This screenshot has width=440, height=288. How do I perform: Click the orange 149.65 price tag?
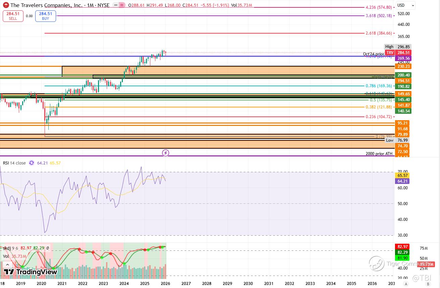click(x=403, y=94)
